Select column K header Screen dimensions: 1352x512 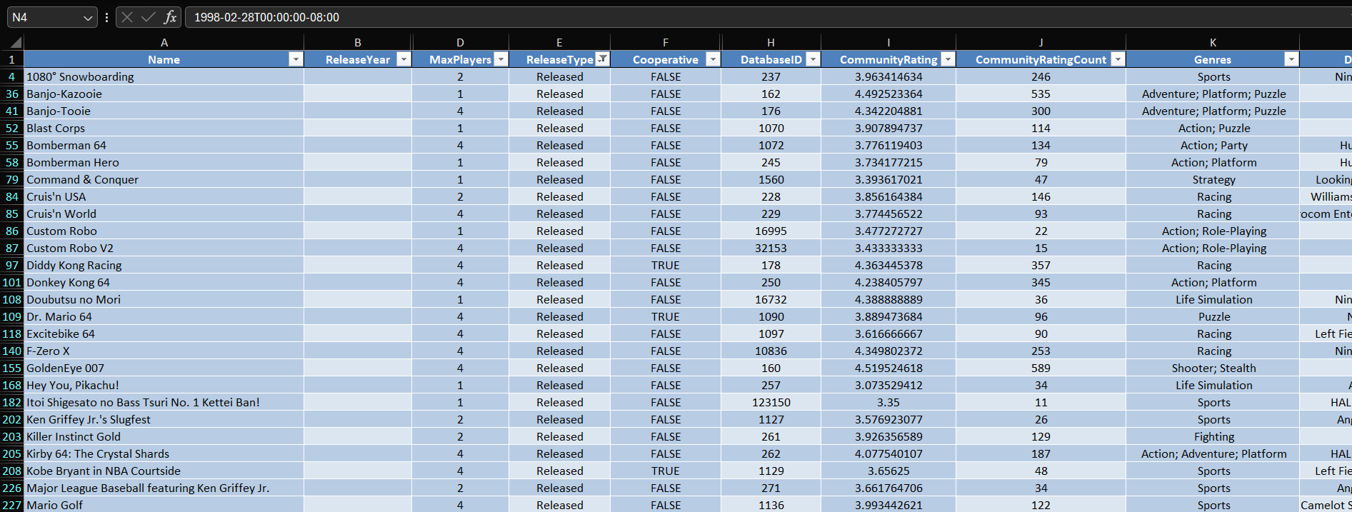1213,43
